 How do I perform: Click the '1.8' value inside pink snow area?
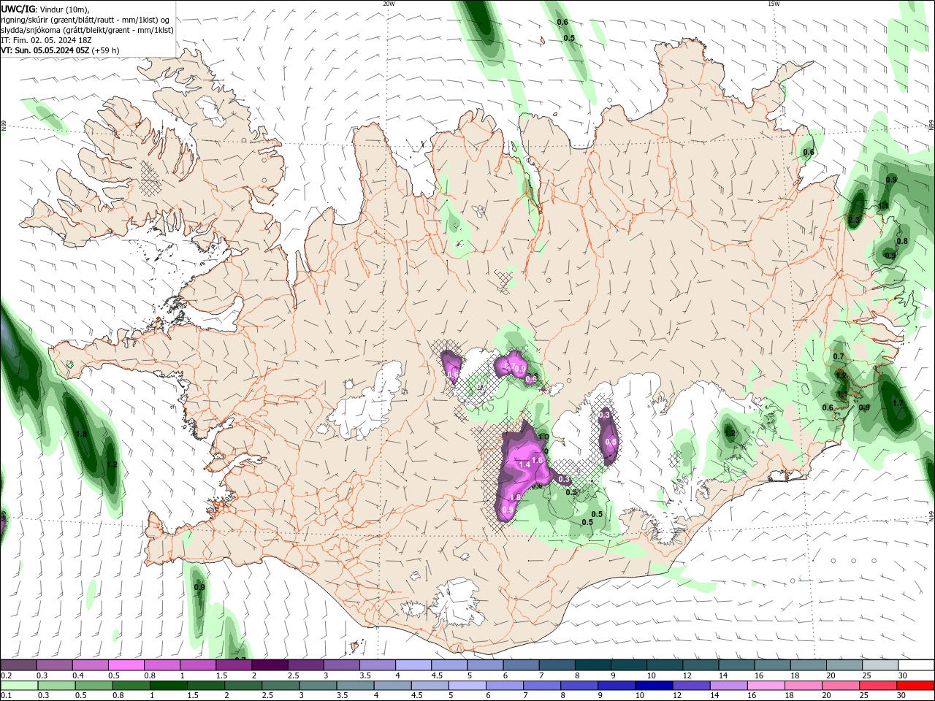tap(515, 497)
